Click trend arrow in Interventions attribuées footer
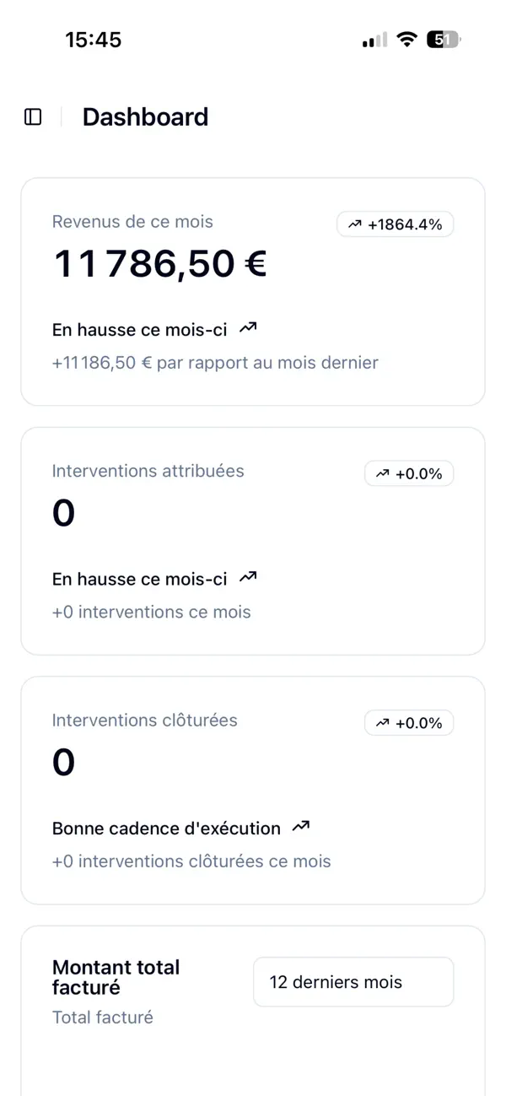Screen dimensions: 506x1096 248,577
